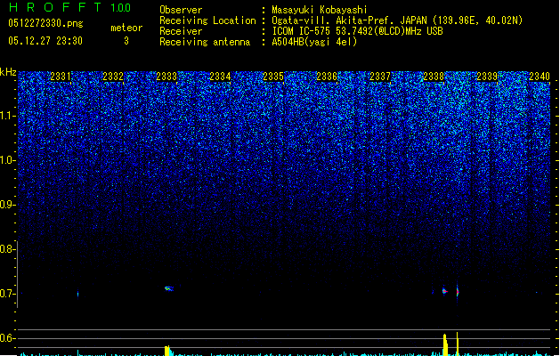Click the 0.9 kHz axis label
The height and width of the screenshot is (356, 560).
pos(8,205)
